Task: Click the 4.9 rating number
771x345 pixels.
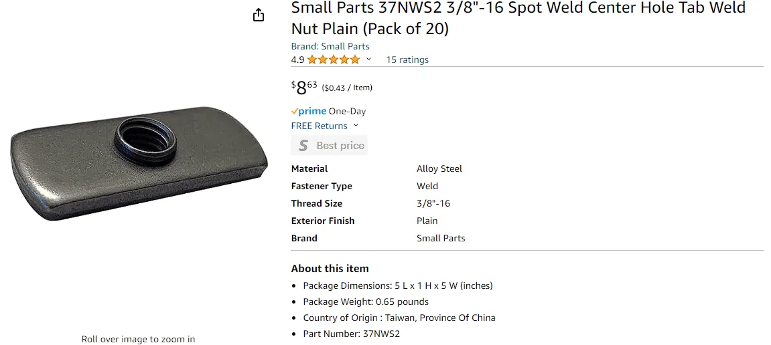Action: [x=297, y=60]
